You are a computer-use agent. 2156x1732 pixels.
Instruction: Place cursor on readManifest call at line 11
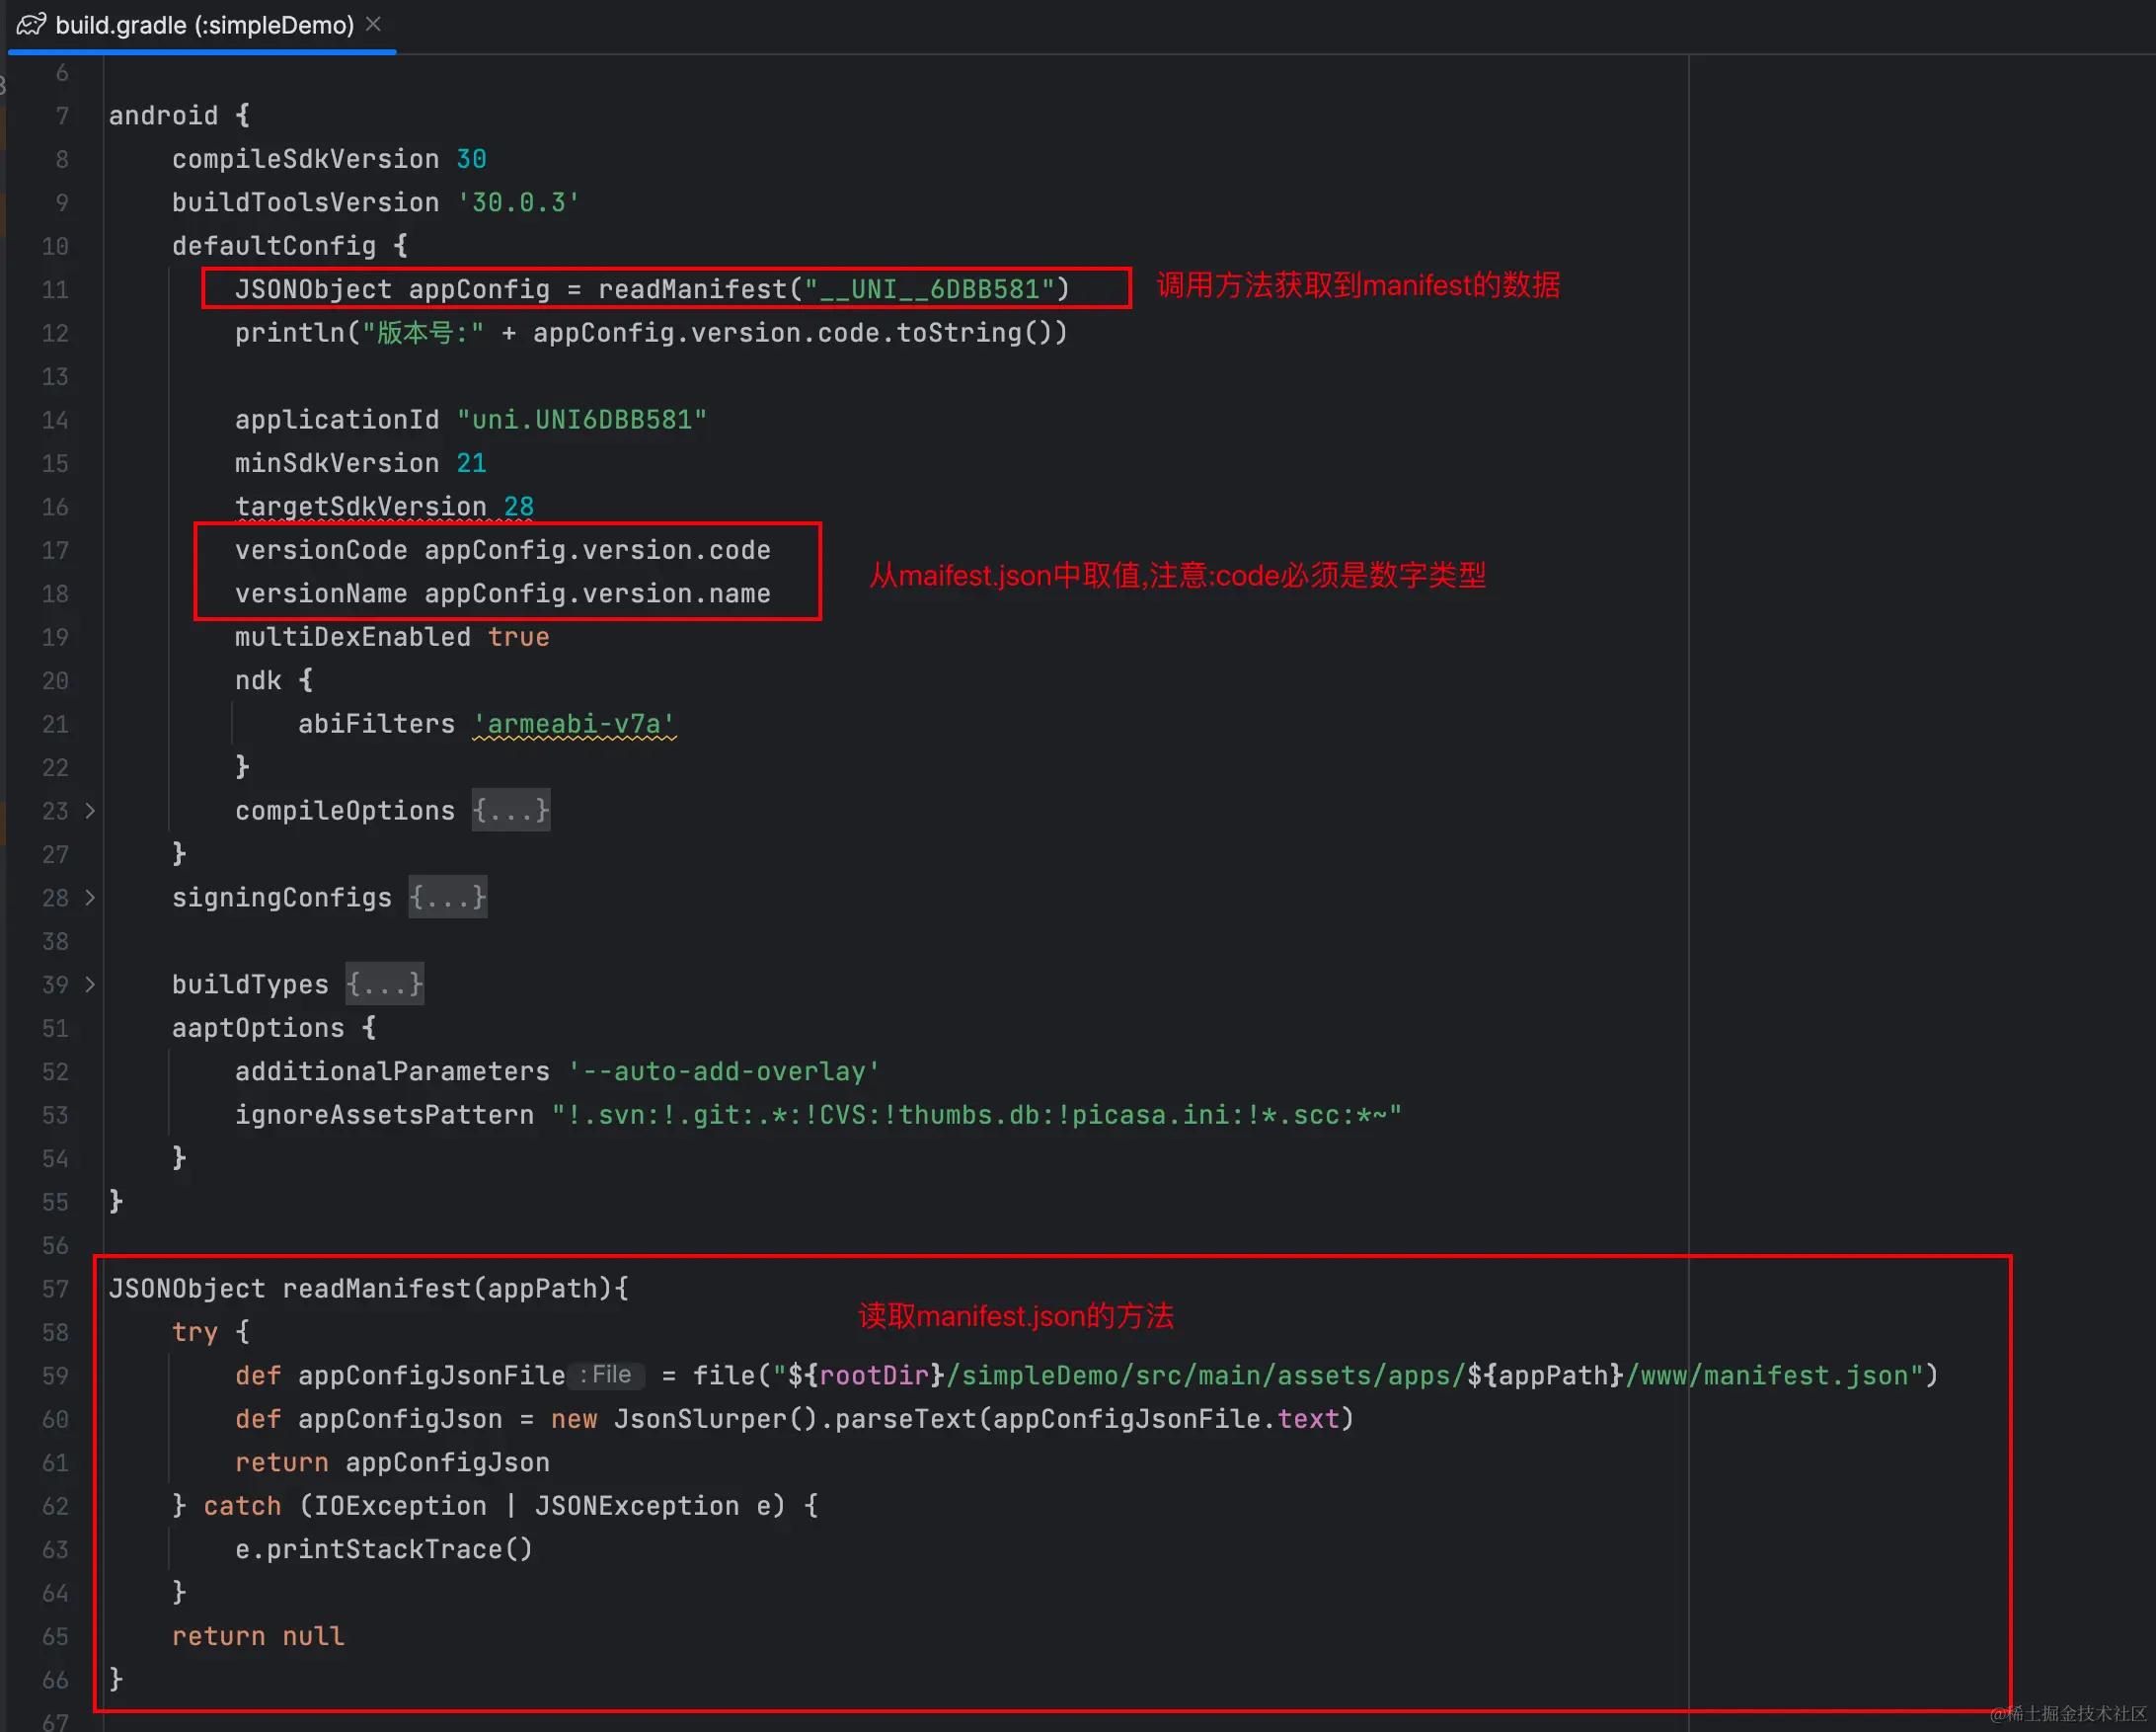pos(692,290)
